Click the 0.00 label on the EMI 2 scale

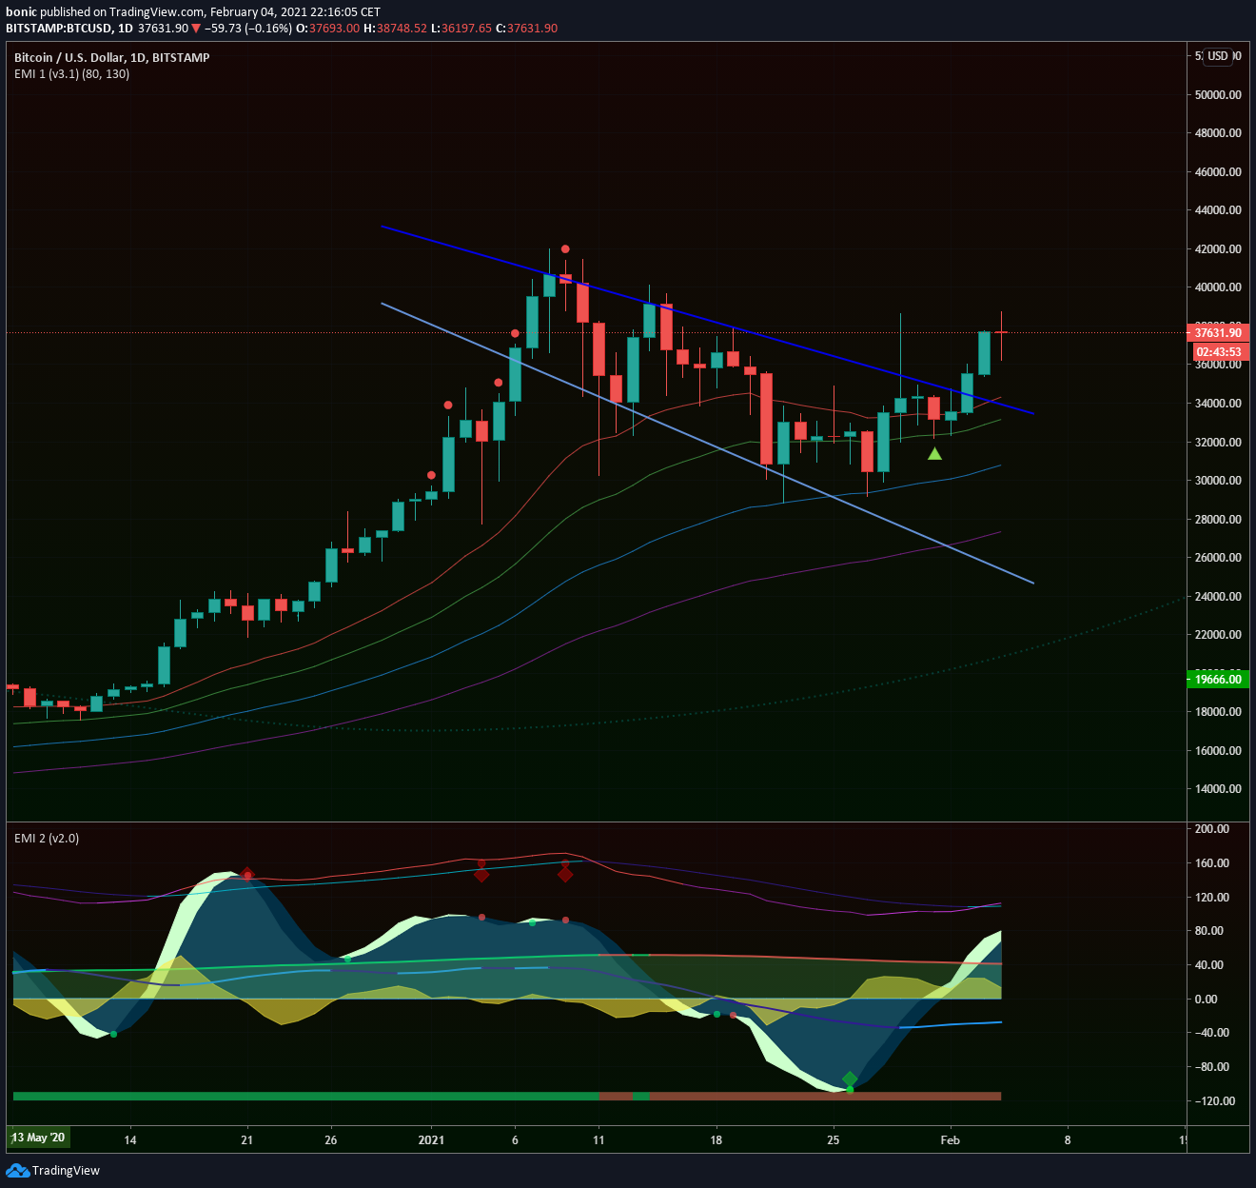[x=1206, y=1000]
